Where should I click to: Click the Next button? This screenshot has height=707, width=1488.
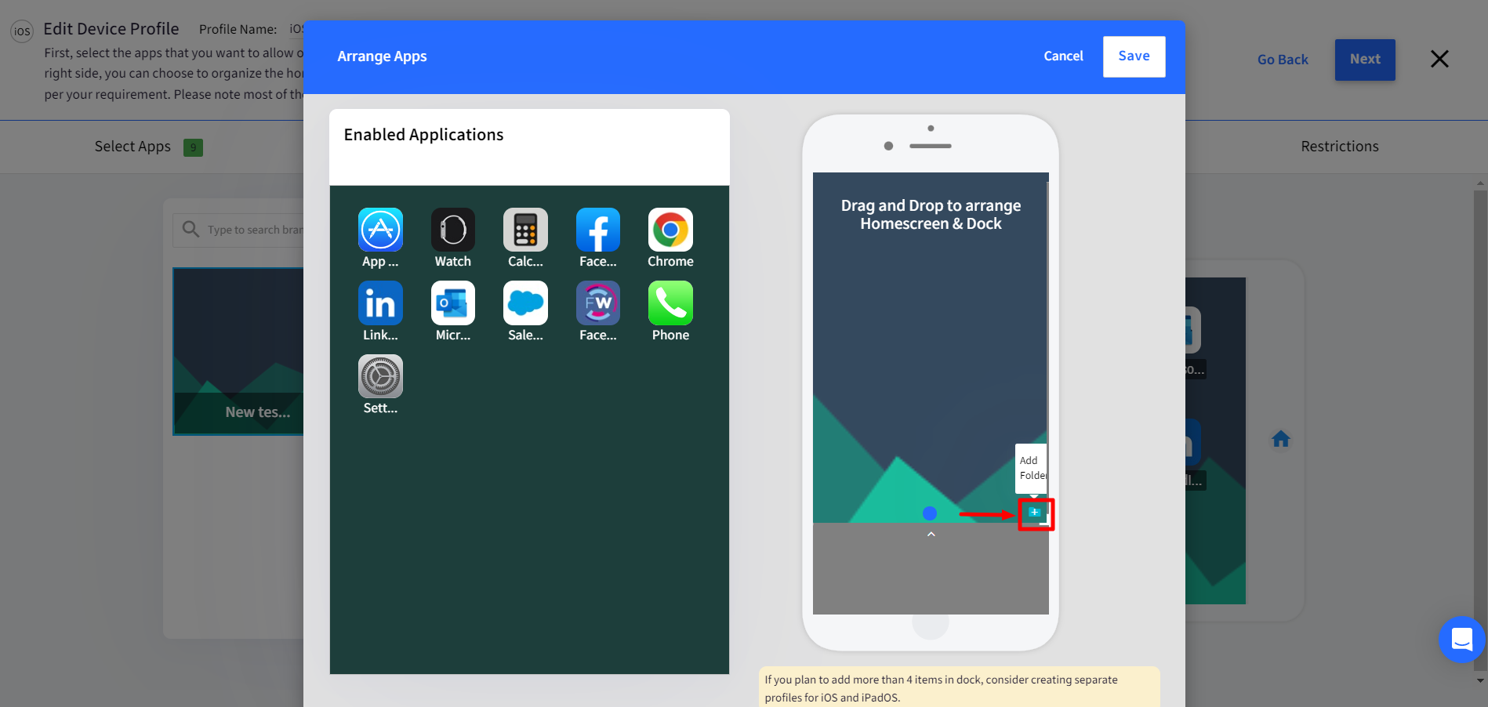point(1365,60)
